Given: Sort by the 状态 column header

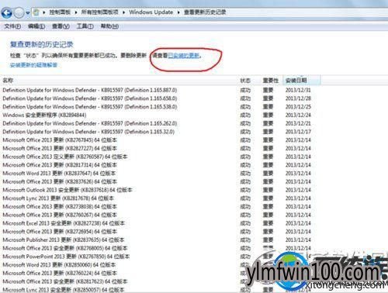Looking at the screenshot, I should pyautogui.click(x=245, y=81).
